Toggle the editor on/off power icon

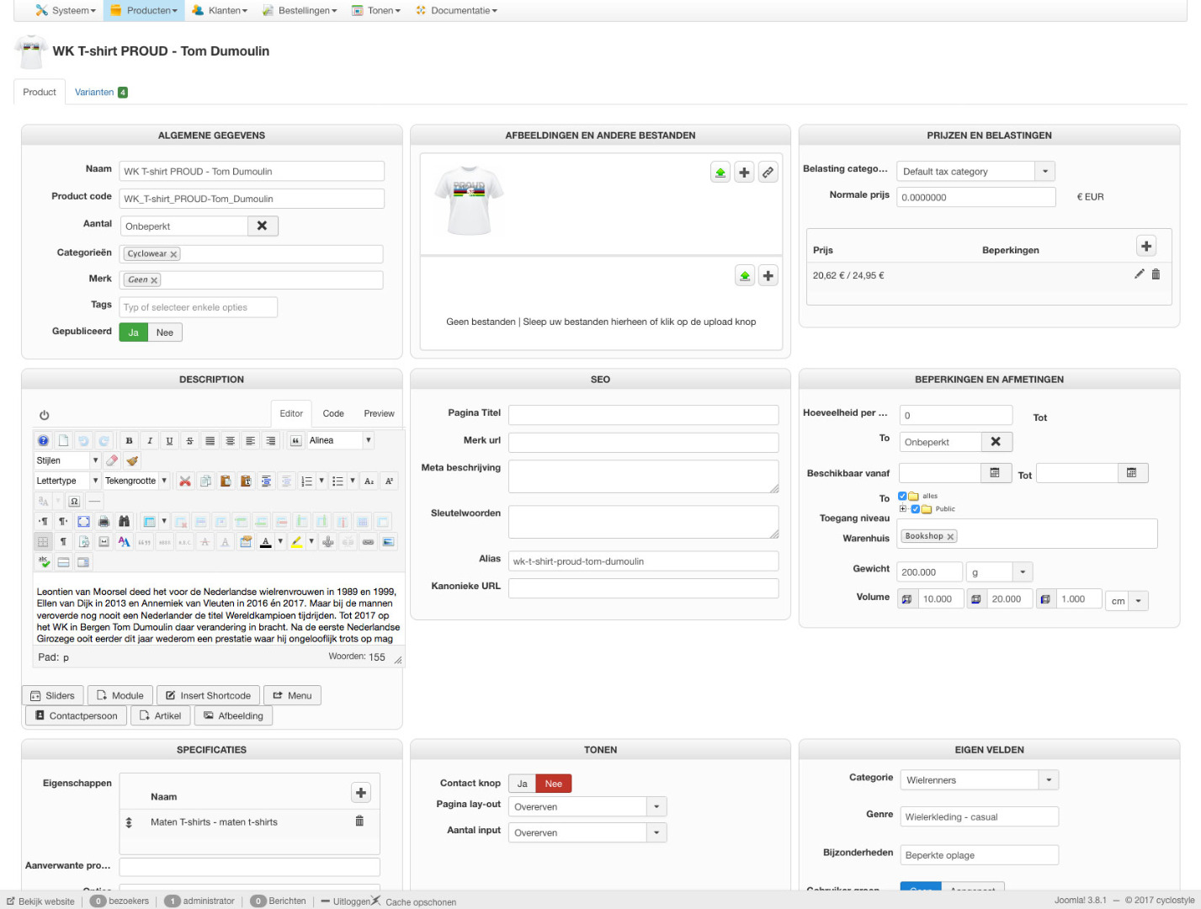point(44,415)
